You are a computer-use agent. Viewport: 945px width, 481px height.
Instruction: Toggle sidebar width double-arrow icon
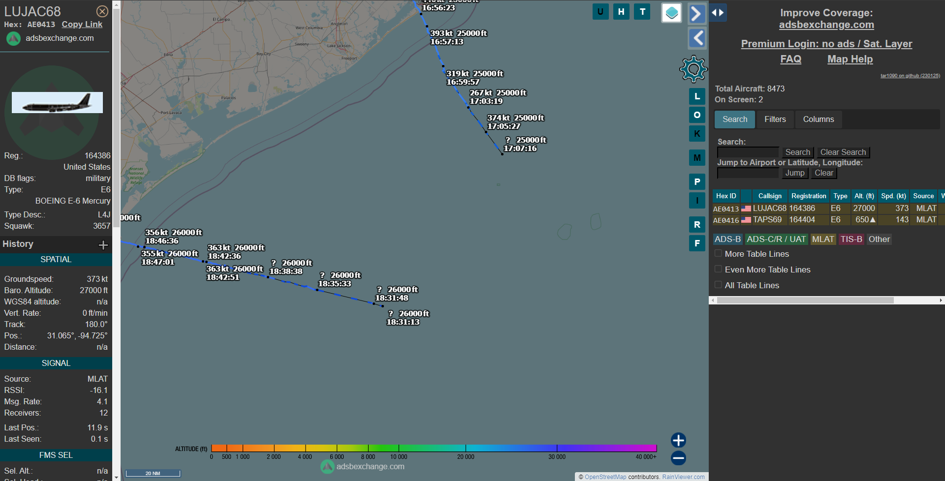pyautogui.click(x=718, y=13)
